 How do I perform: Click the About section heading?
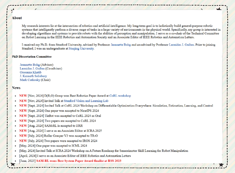tap(17, 18)
